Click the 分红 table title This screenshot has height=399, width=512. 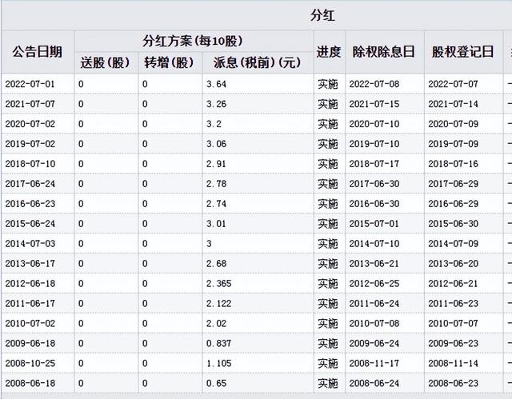[322, 15]
